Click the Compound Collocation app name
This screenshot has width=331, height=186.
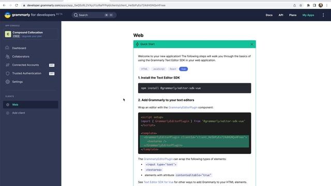pyautogui.click(x=27, y=32)
